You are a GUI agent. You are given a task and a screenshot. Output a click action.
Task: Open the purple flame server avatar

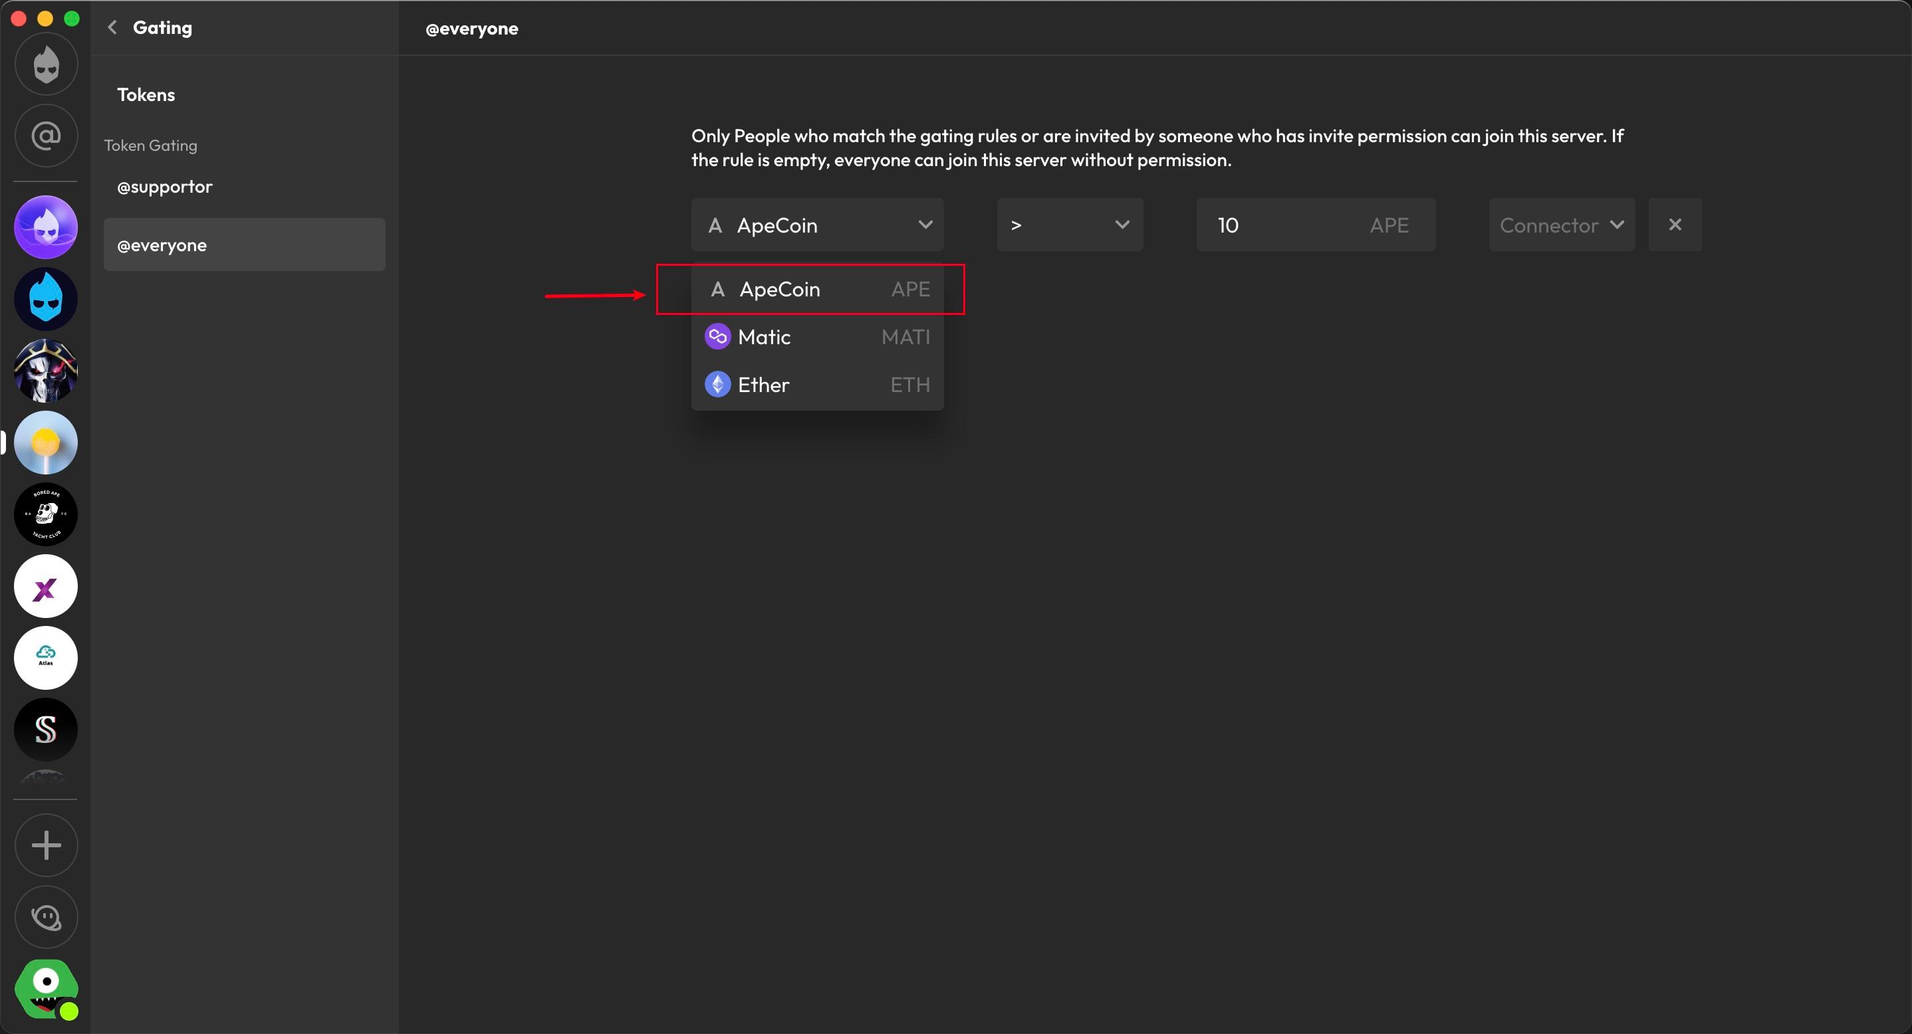pos(46,228)
